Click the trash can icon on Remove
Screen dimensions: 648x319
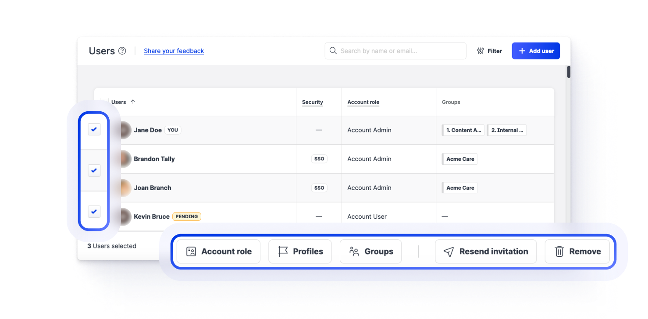[559, 252]
